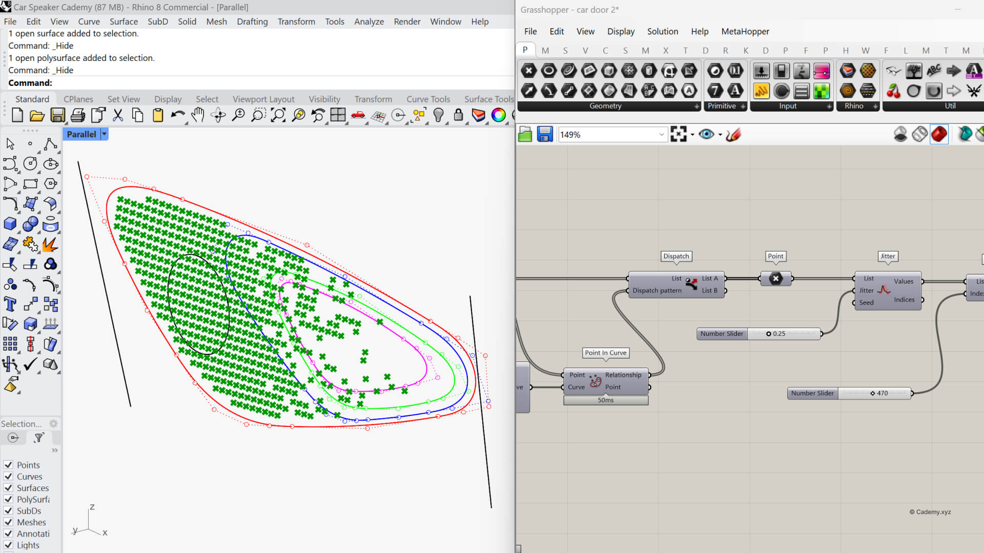Select the Box solid tool in sidebar
984x553 pixels.
click(10, 224)
